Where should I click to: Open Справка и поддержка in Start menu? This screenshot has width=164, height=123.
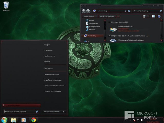[52, 91]
